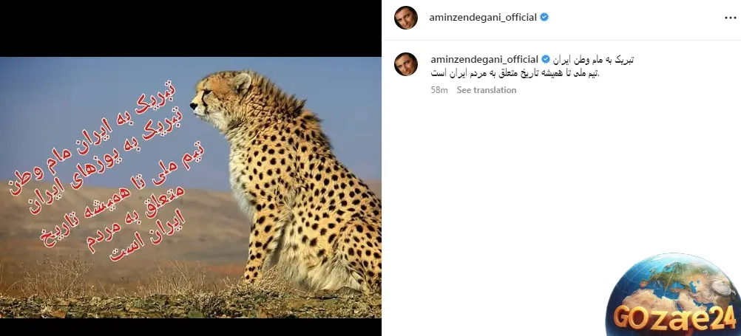Click the header profile avatar picture
The image size is (741, 336).
pos(406,18)
